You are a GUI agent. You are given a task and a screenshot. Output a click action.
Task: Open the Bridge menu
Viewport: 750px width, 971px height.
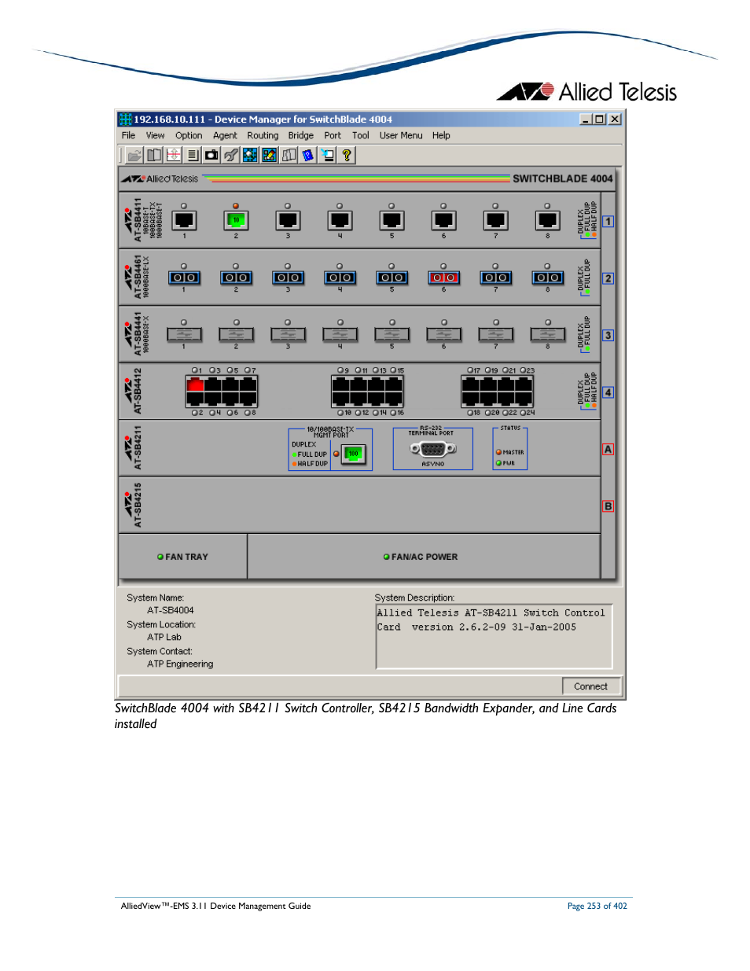[300, 135]
